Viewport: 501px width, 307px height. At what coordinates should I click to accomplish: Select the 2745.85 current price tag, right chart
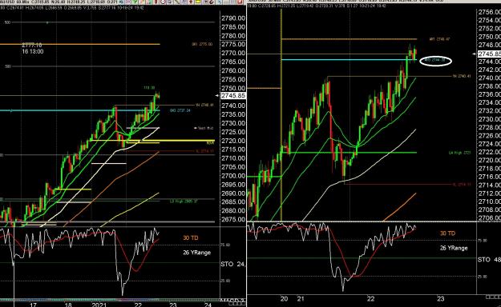(x=489, y=54)
